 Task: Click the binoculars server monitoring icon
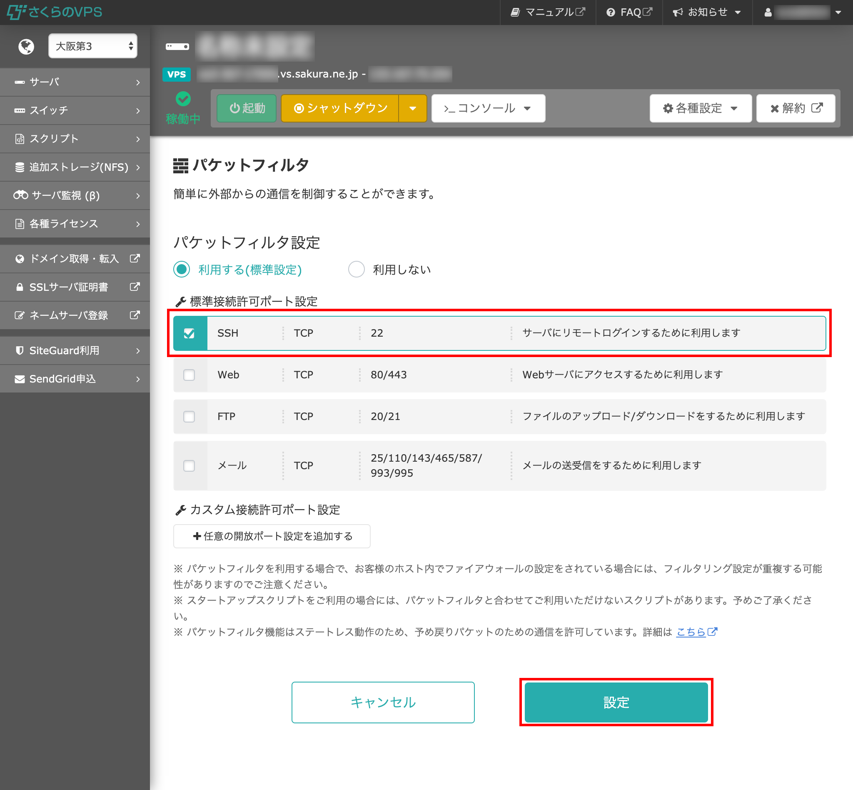pos(20,195)
